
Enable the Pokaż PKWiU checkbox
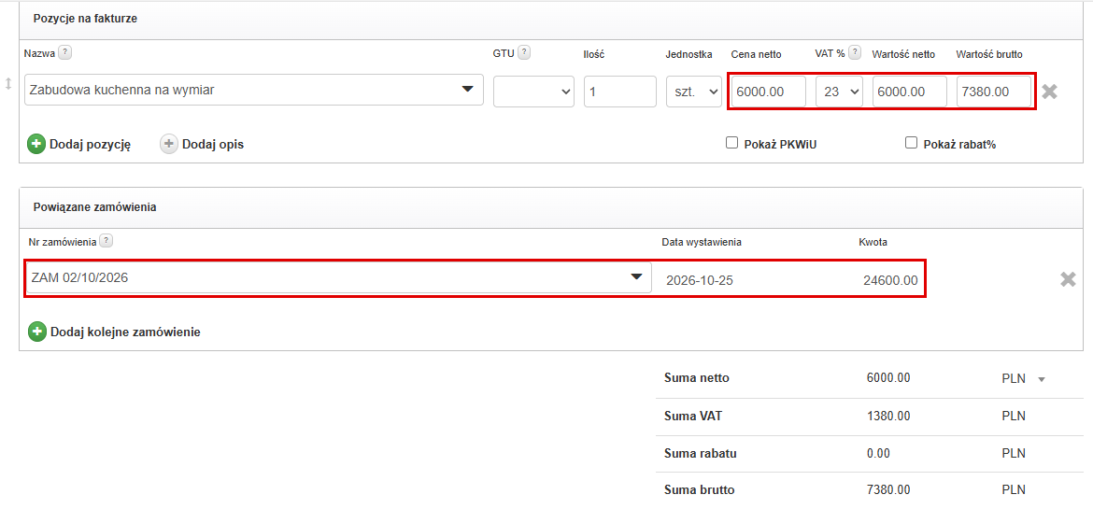[x=731, y=143]
